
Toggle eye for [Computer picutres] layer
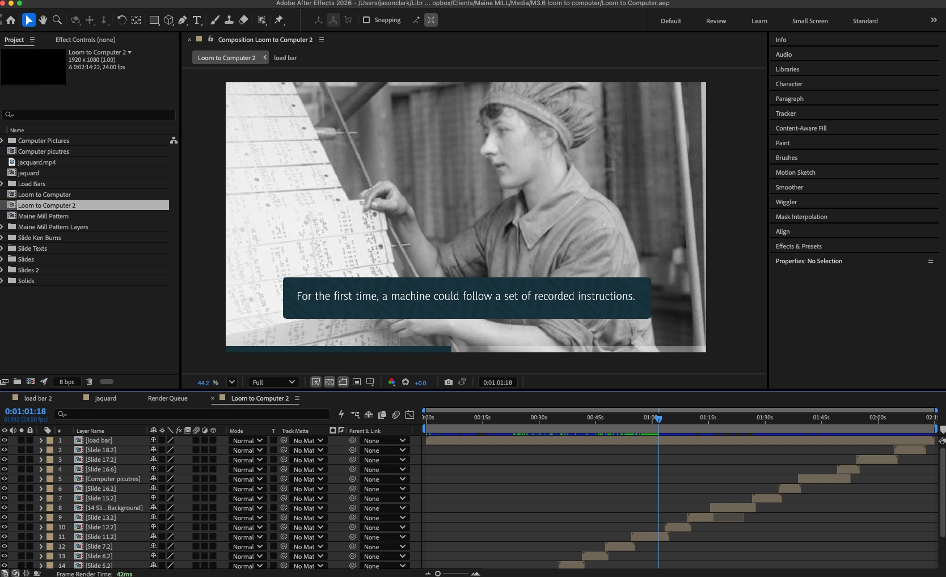5,479
